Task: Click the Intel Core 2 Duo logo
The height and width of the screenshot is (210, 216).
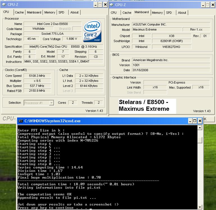Action: point(92,31)
